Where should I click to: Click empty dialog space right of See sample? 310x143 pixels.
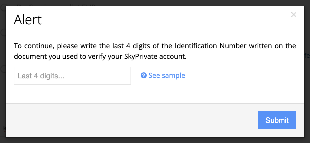tap(240, 76)
